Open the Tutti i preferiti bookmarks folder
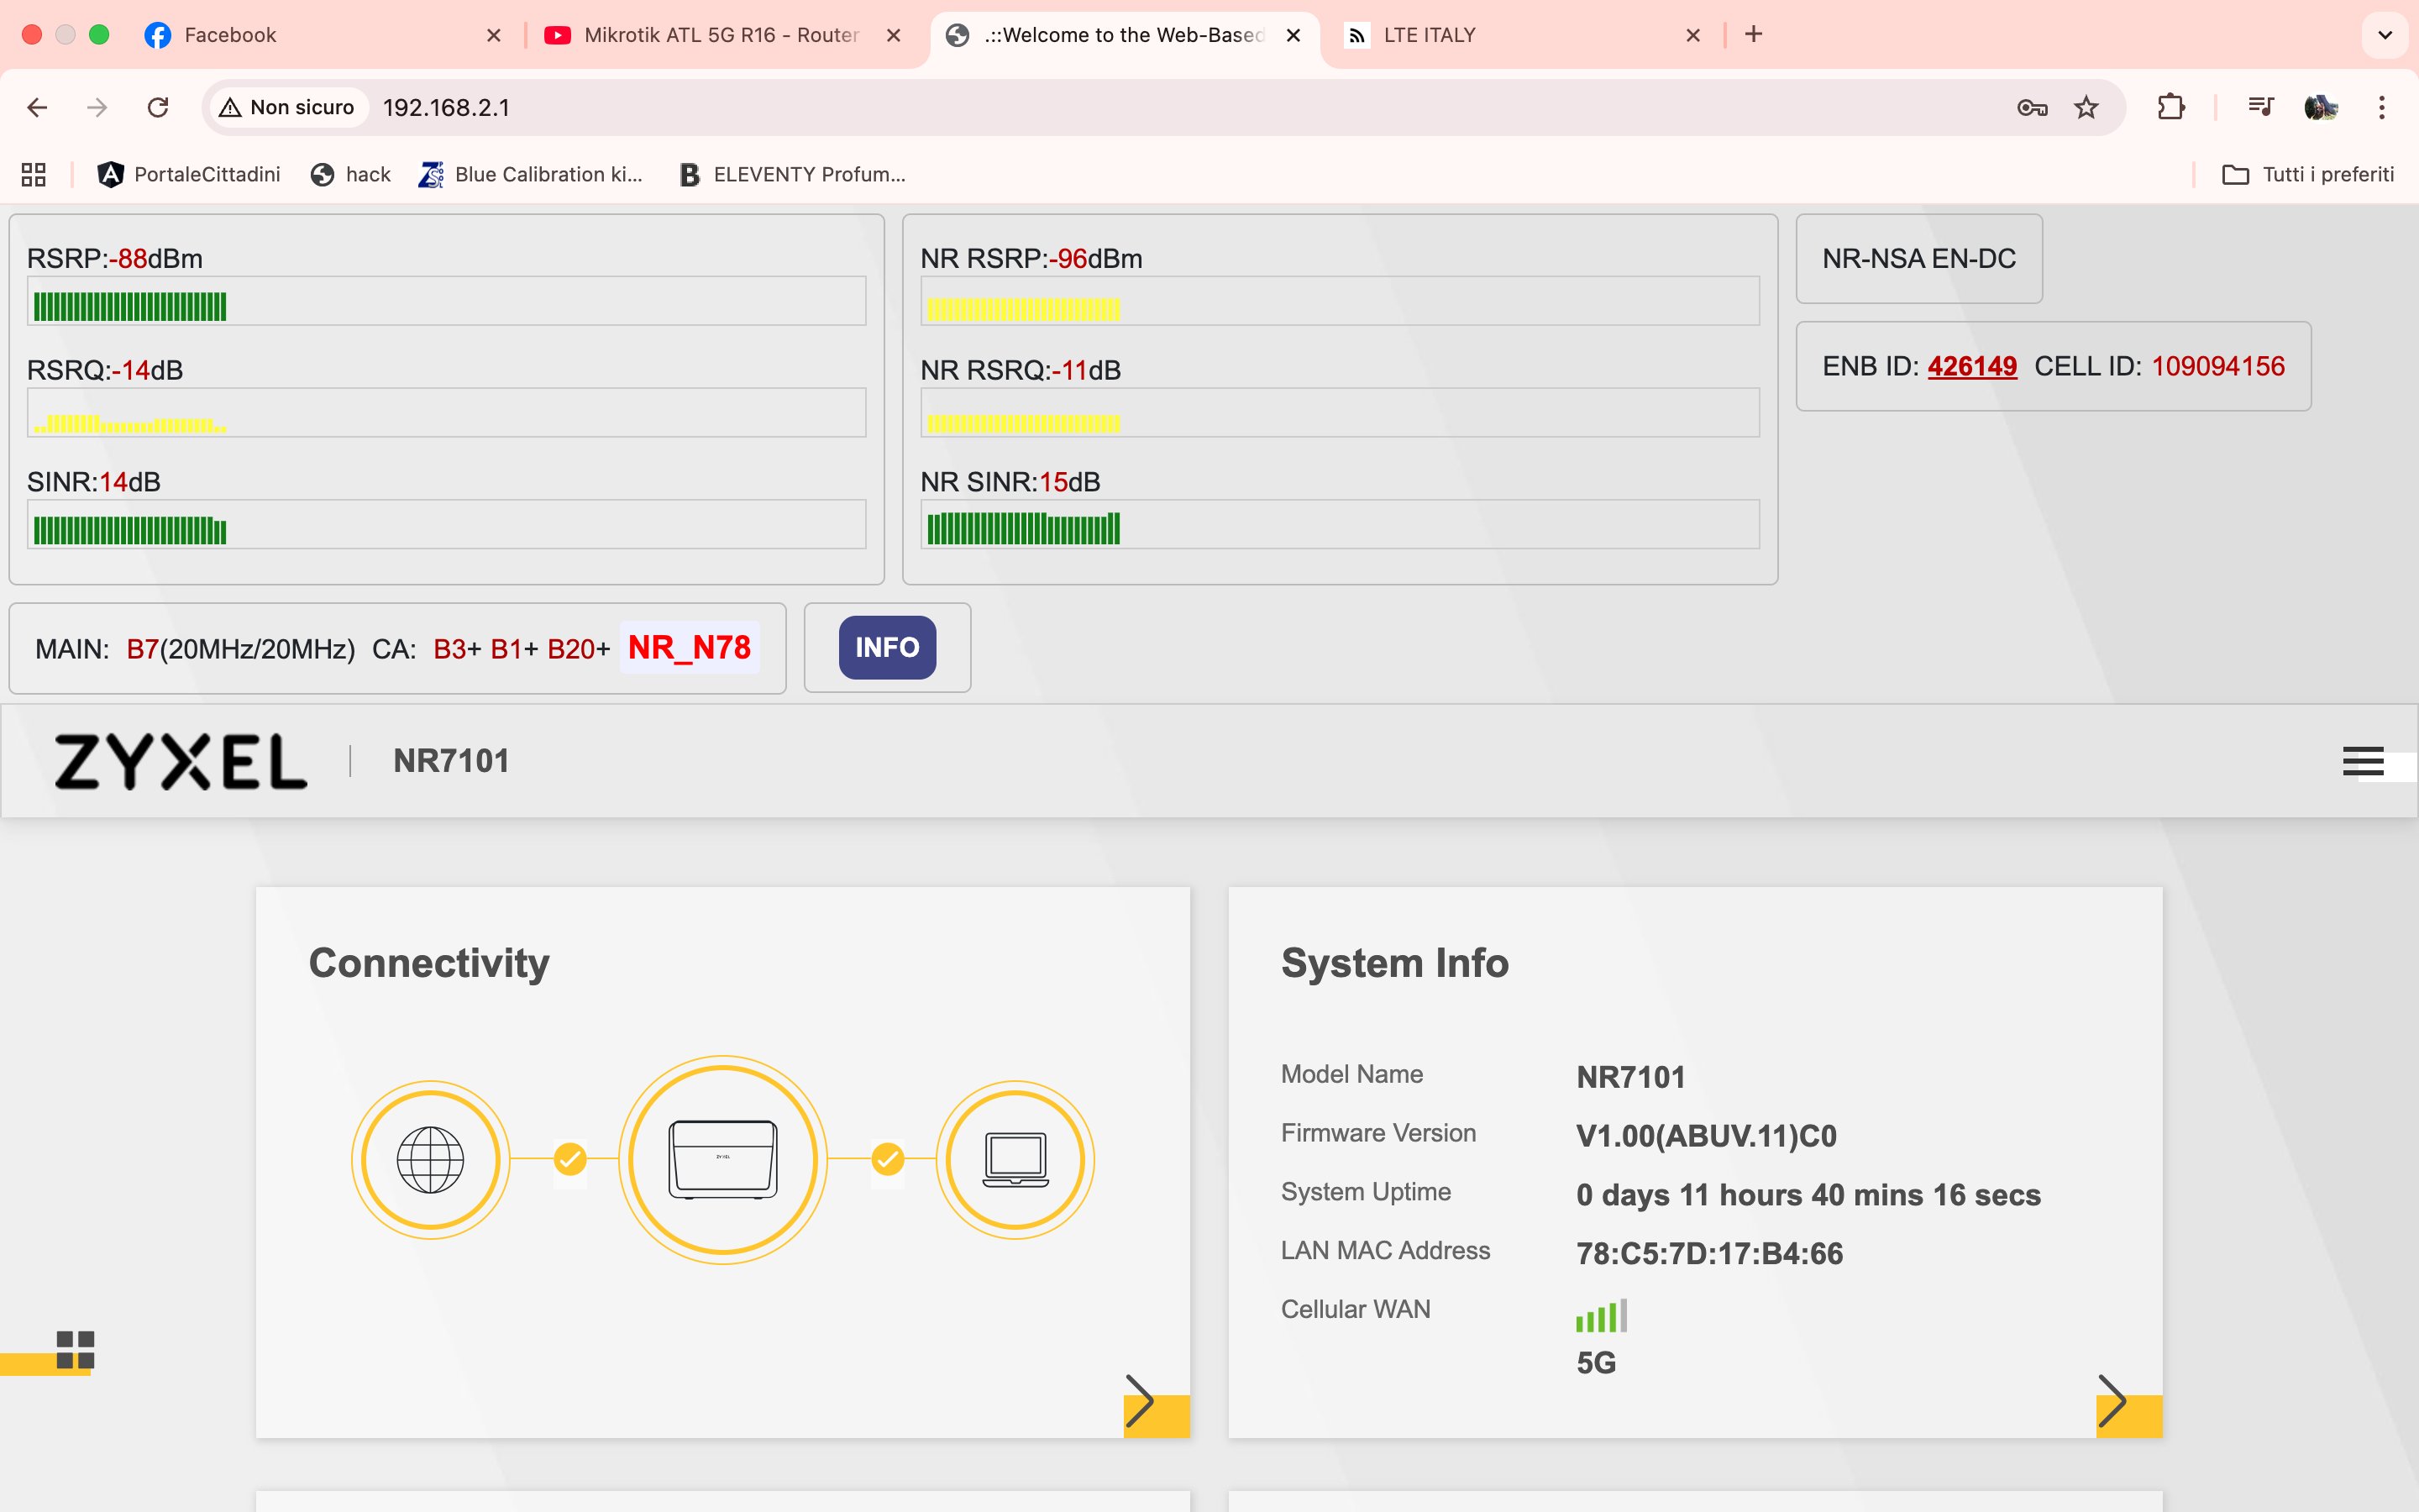The height and width of the screenshot is (1512, 2419). 2308,174
